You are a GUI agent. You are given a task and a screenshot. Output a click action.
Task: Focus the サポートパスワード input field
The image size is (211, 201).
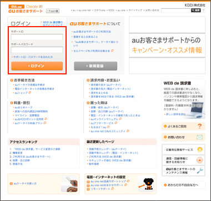click(x=37, y=50)
